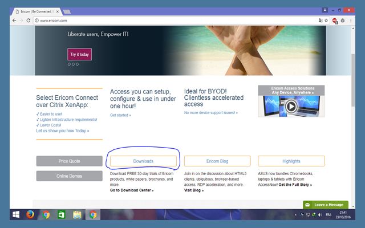Click the volume icon in system tray
Screen dimensions: 365x228
click(x=321, y=215)
